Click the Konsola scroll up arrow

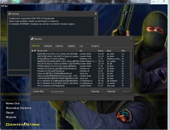coord(96,18)
